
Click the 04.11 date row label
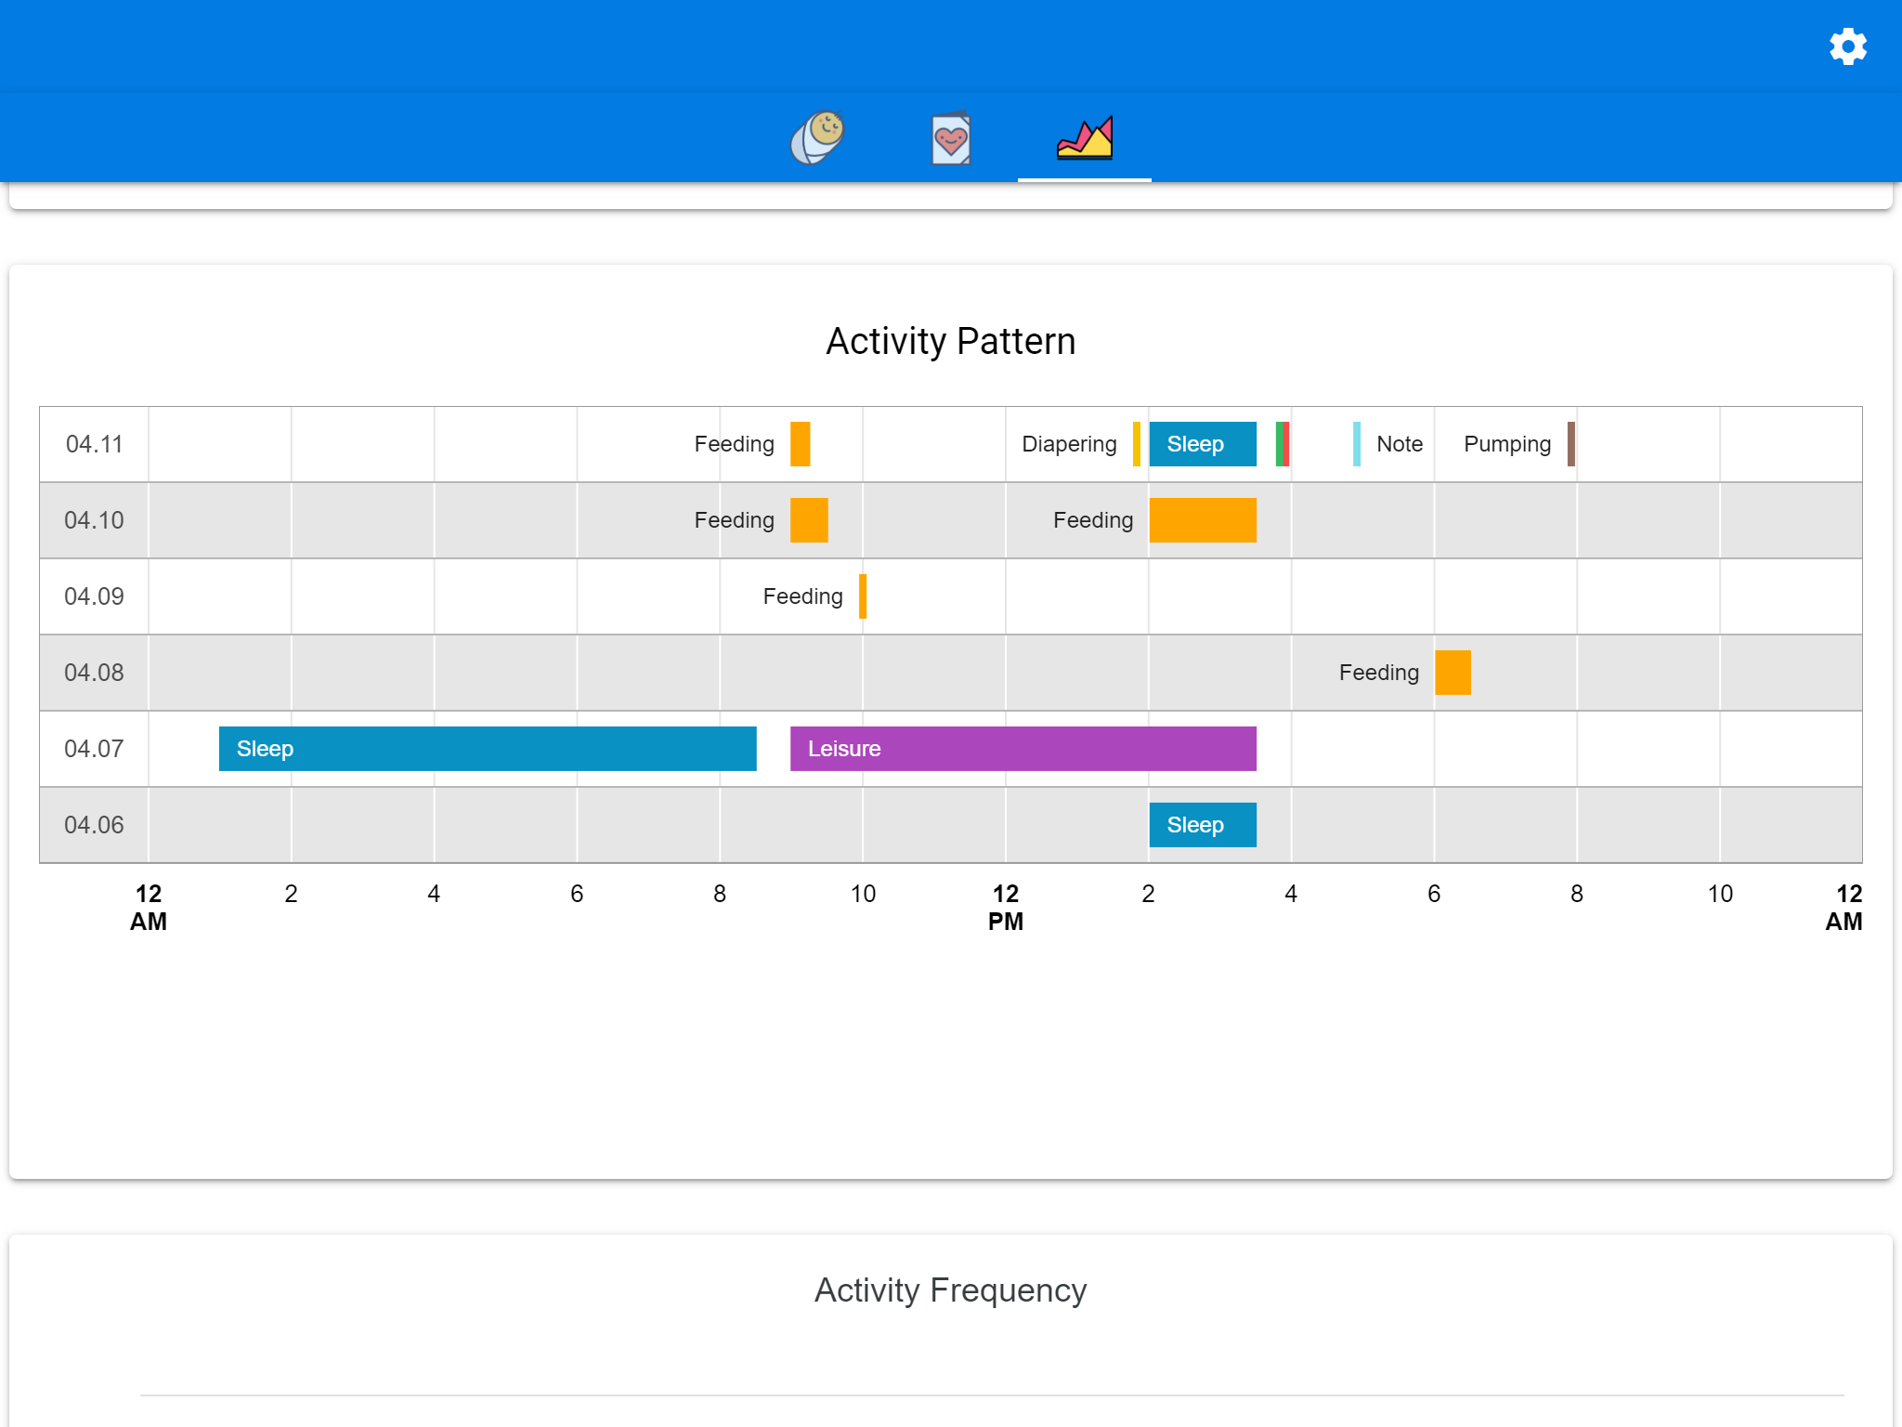[x=94, y=444]
